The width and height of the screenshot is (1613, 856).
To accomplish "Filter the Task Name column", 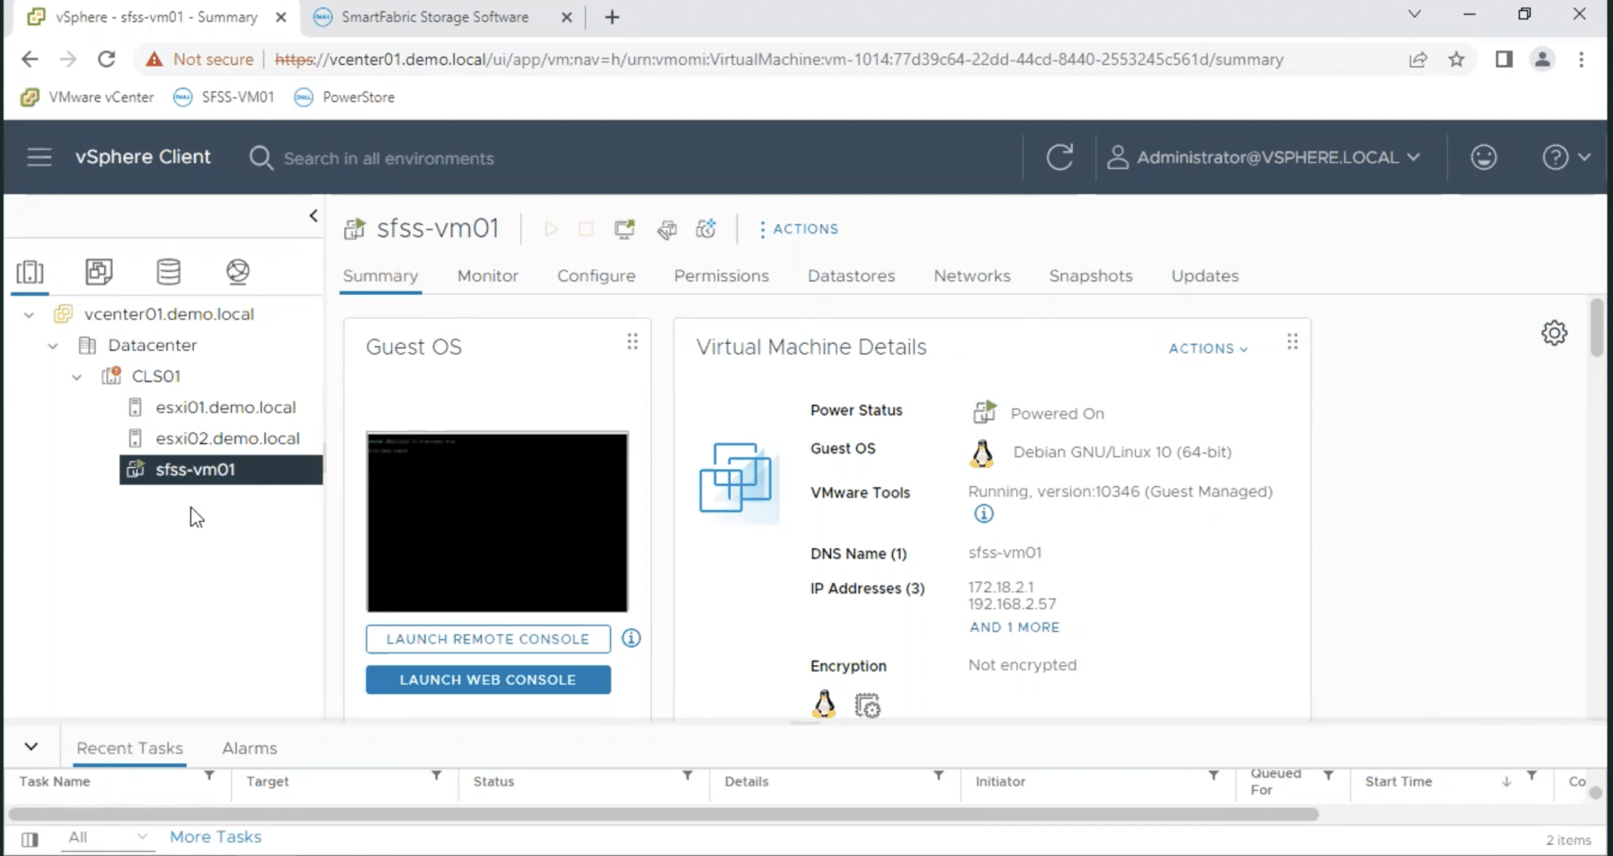I will 209,775.
